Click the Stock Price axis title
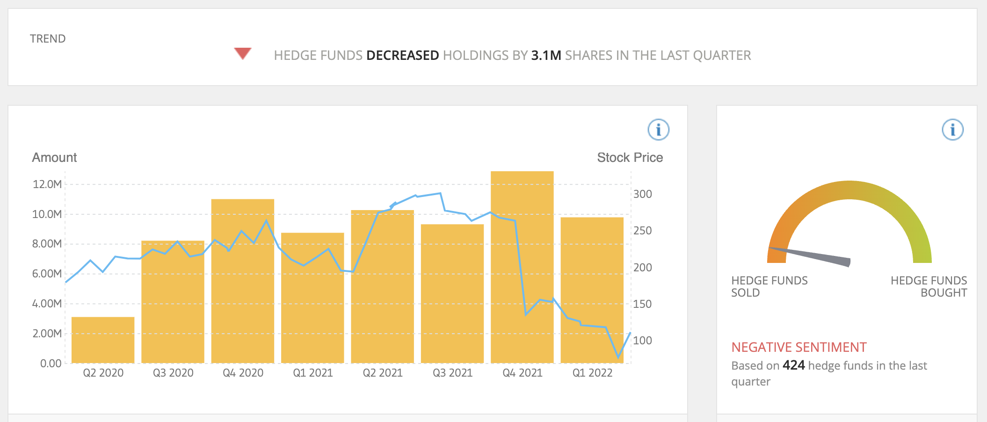Viewport: 987px width, 422px height. (630, 158)
